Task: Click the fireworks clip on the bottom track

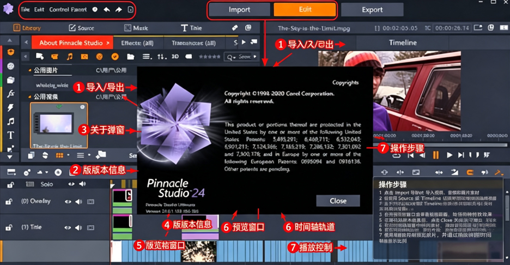Action: 199,251
